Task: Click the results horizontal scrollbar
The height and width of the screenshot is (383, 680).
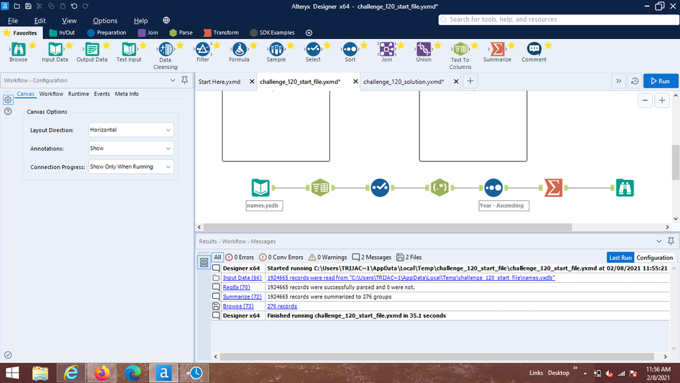Action: tap(437, 356)
